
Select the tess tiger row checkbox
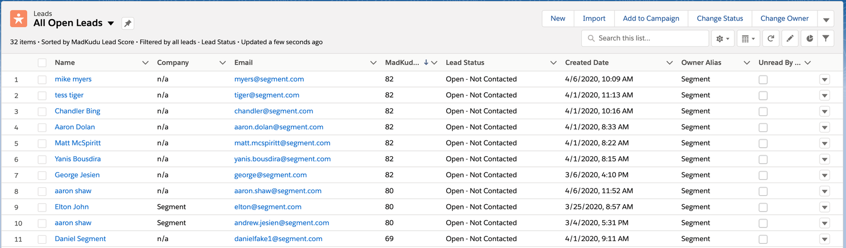click(x=42, y=96)
